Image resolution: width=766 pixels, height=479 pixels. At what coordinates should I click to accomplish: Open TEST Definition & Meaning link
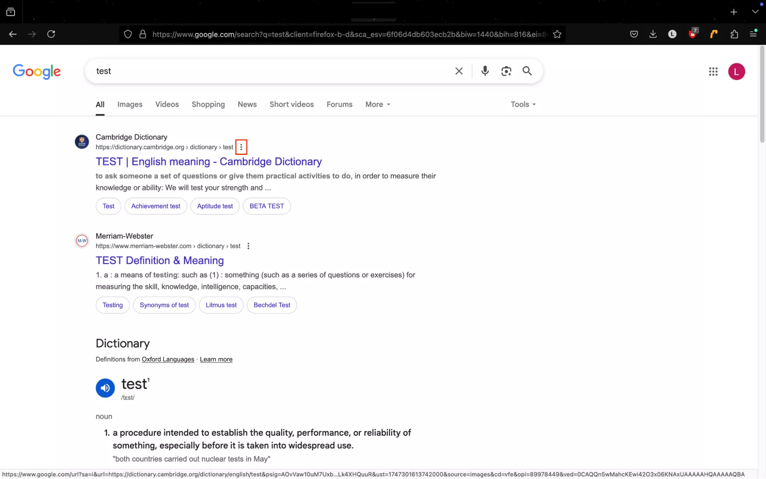coord(159,261)
